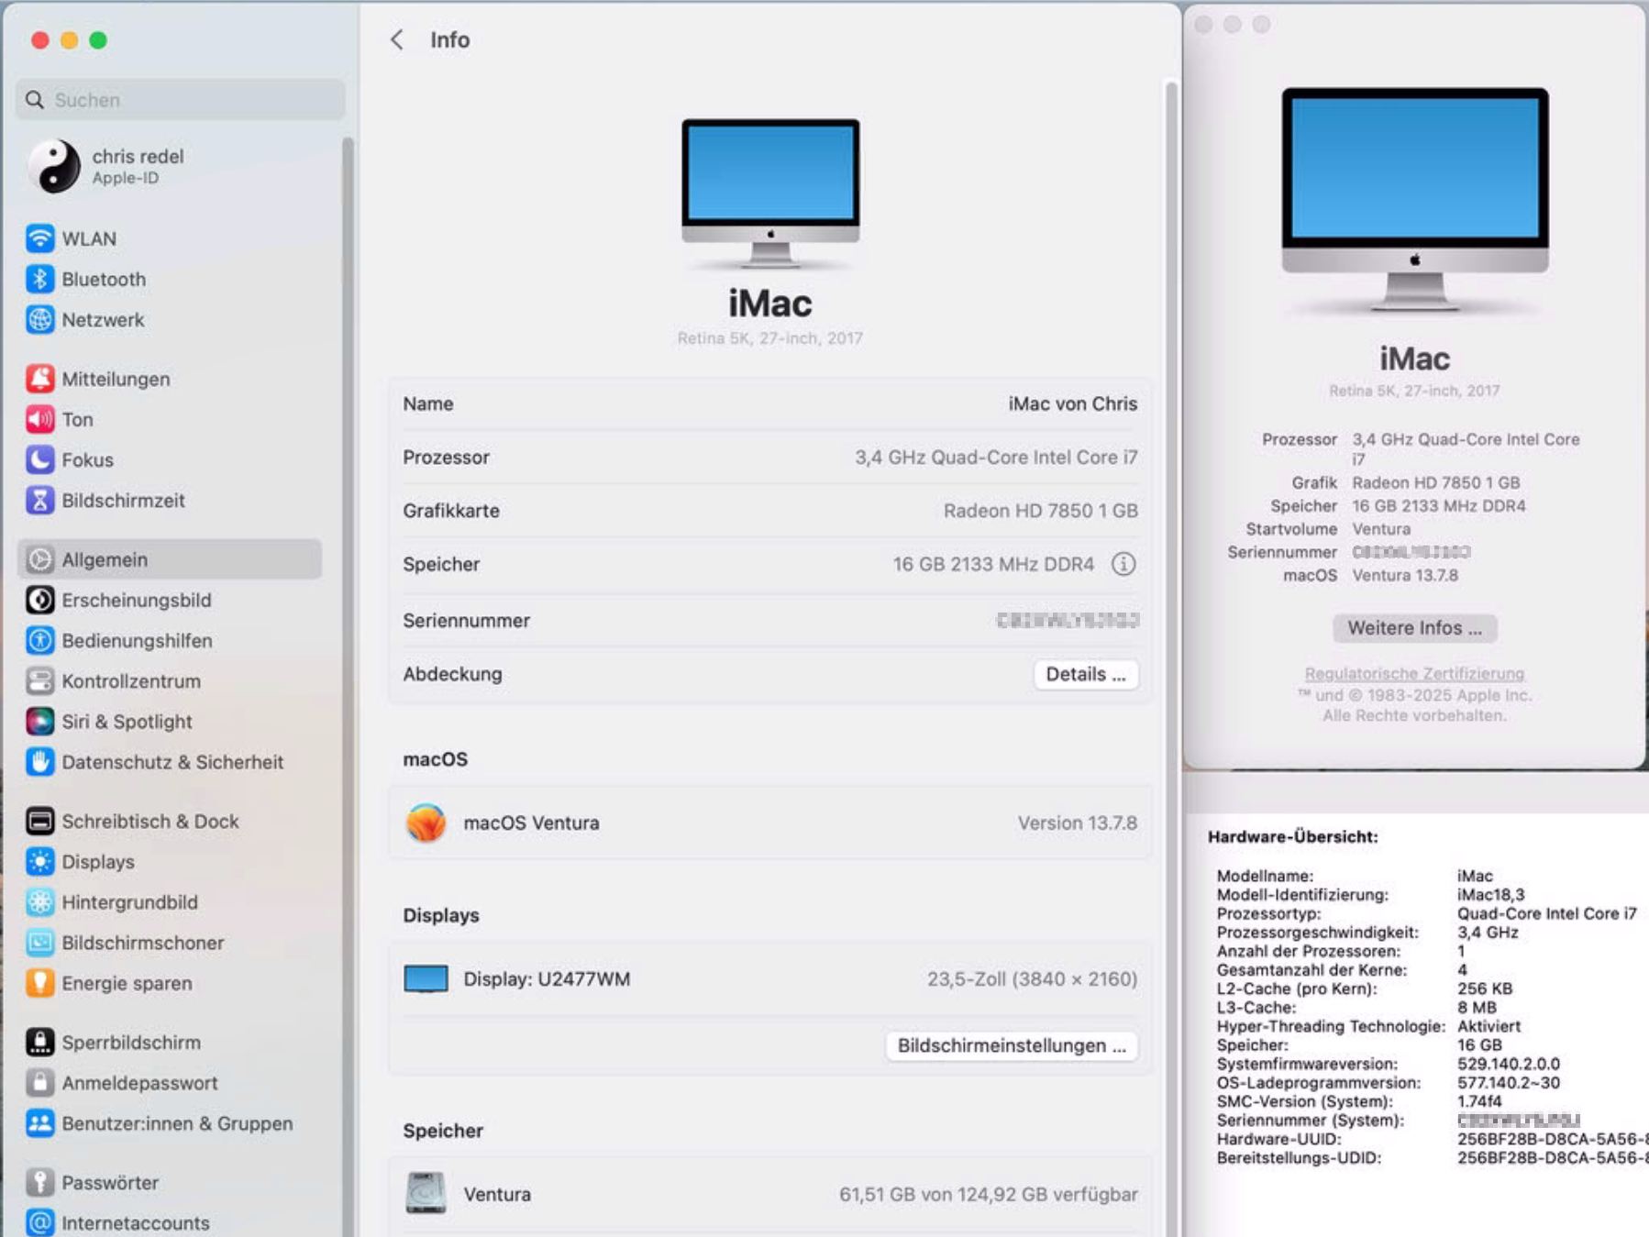The image size is (1649, 1237).
Task: Select the Netzwerk globe icon
Action: (39, 320)
